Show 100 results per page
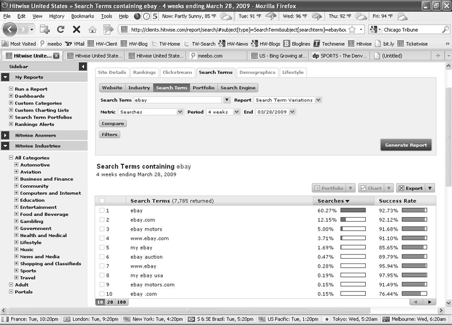 (122, 302)
